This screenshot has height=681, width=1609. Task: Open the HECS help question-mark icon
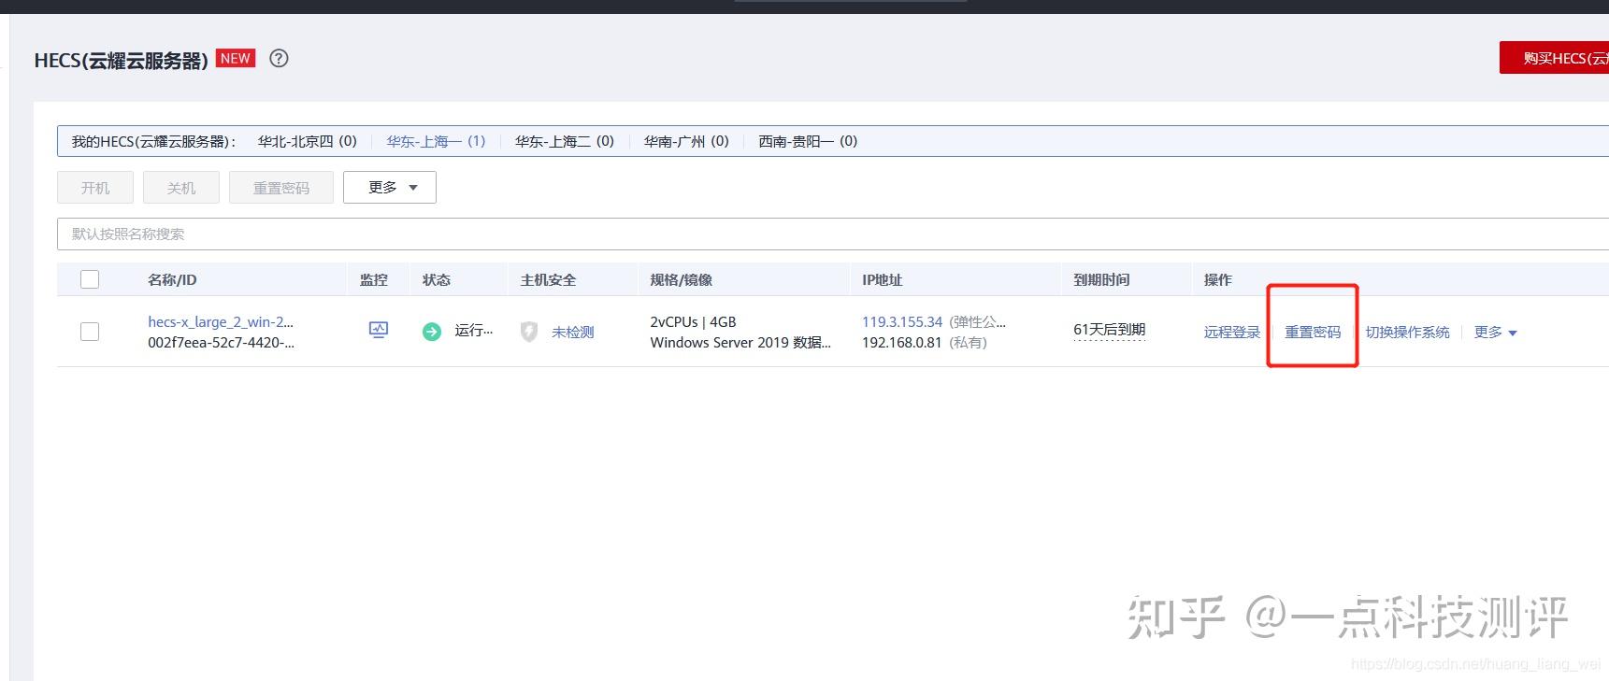click(279, 58)
